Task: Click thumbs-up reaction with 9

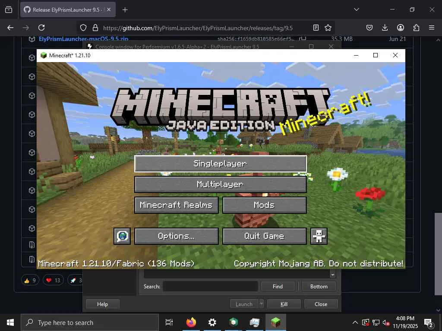Action: coord(30,280)
